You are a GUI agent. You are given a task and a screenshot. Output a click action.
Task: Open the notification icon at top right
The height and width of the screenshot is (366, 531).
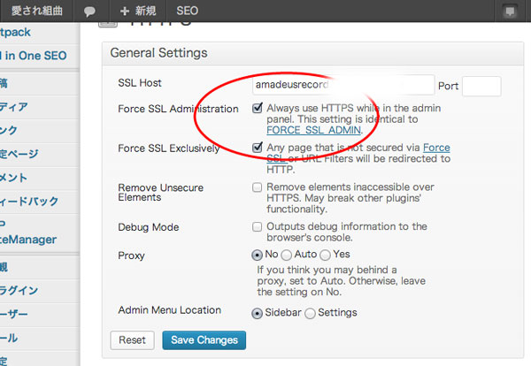point(510,11)
